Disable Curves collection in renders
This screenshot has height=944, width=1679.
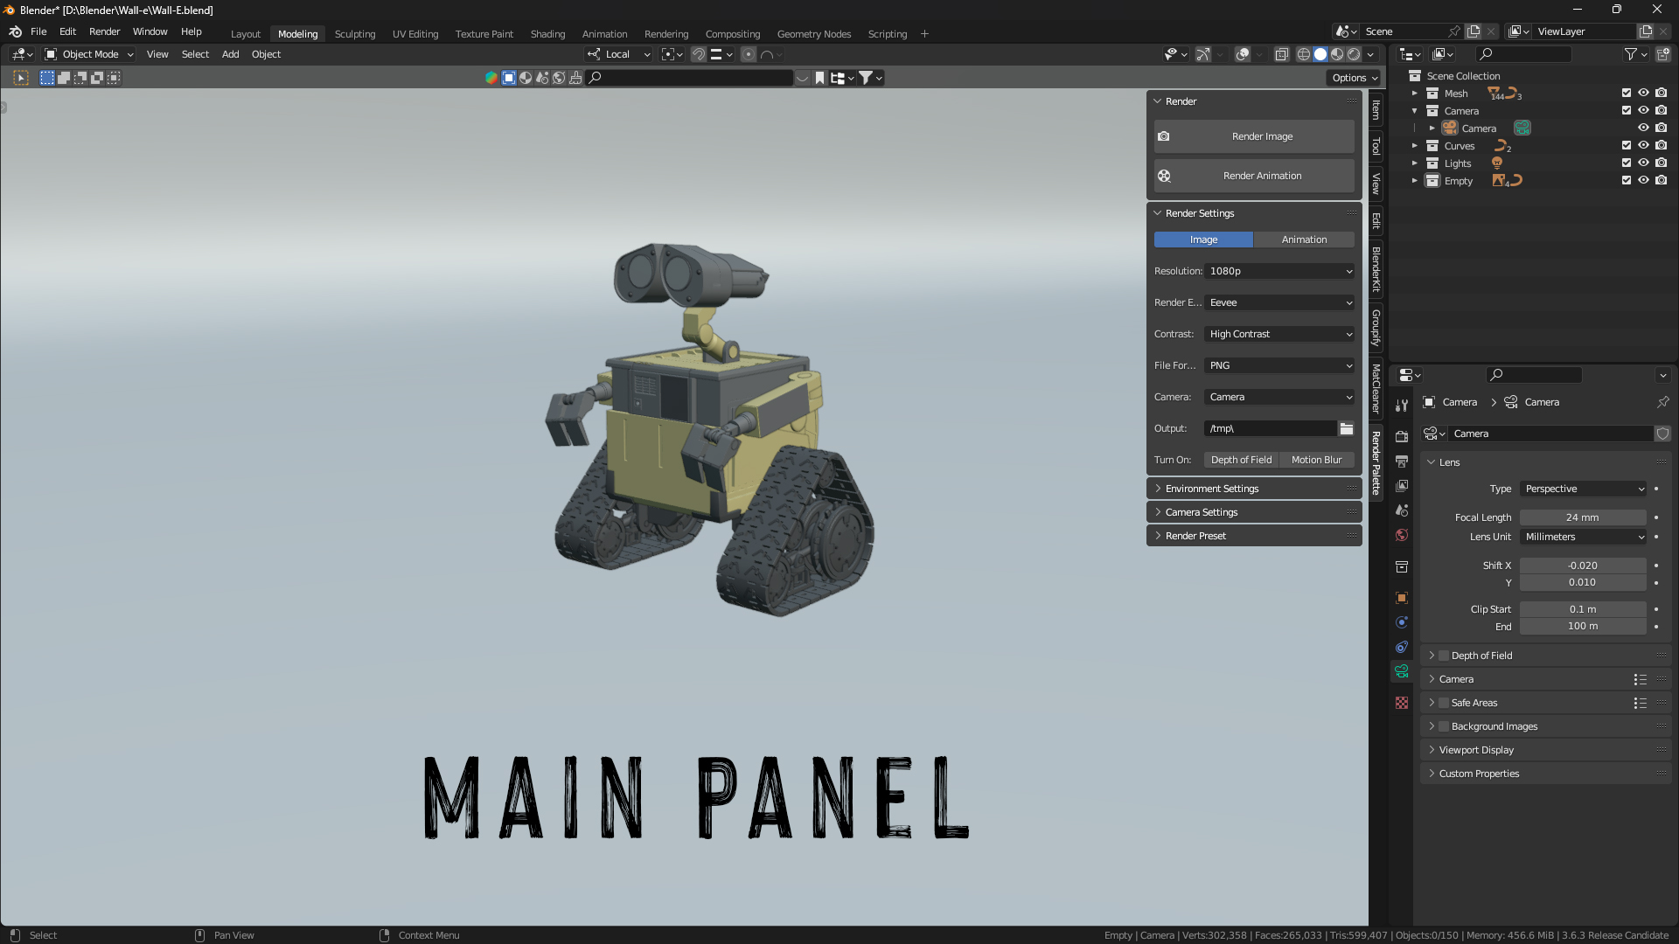[1661, 145]
